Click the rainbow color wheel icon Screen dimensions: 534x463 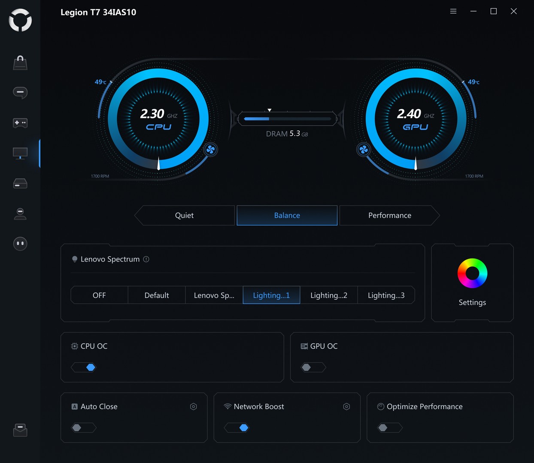472,273
